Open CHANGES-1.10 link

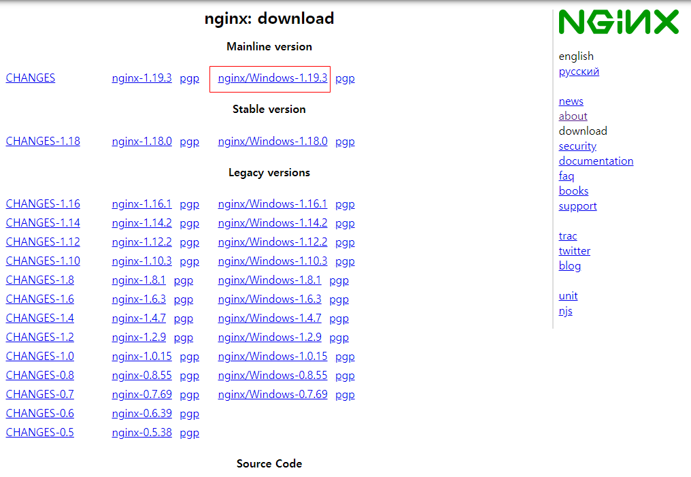click(43, 261)
